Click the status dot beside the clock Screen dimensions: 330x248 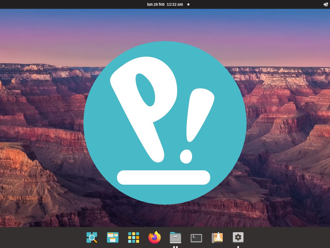[188, 4]
